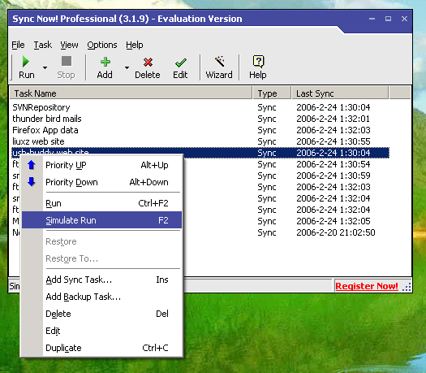Open the Help question mark icon
Viewport: 426px width, 373px height.
click(x=258, y=62)
